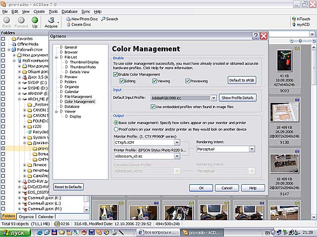
Task: Click the Forward navigation arrow icon
Action: pos(21,20)
